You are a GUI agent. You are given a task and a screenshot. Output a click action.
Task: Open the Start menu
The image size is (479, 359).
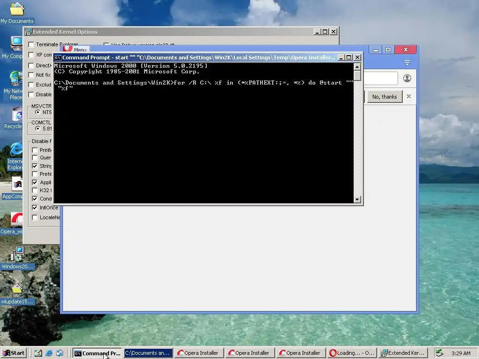pos(14,353)
